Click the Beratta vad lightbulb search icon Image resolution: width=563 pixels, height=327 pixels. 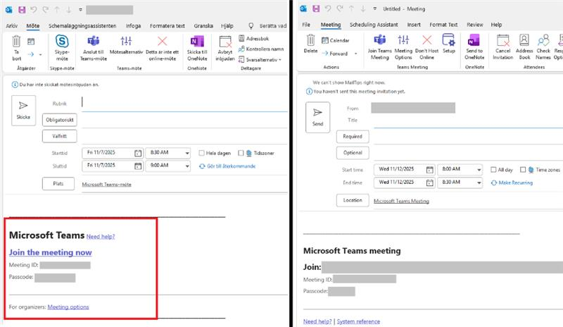pos(251,25)
